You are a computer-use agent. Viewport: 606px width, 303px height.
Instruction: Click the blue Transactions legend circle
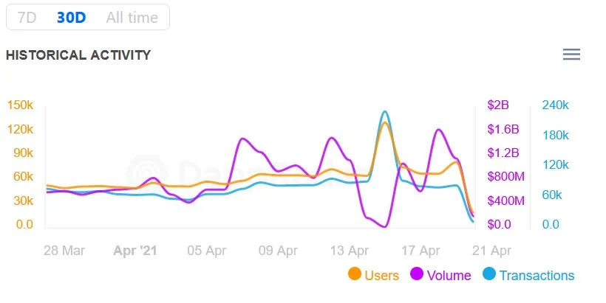[x=489, y=275]
